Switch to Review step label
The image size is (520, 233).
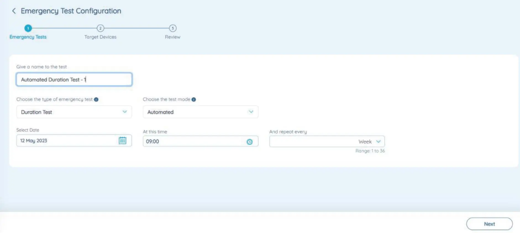tap(173, 37)
